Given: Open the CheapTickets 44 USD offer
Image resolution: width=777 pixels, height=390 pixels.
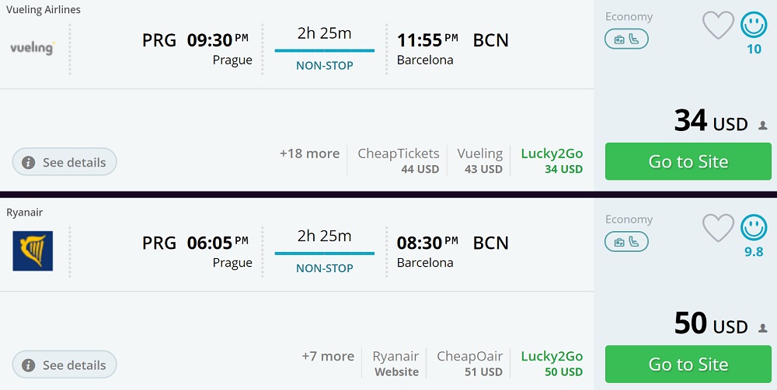Looking at the screenshot, I should pos(398,160).
